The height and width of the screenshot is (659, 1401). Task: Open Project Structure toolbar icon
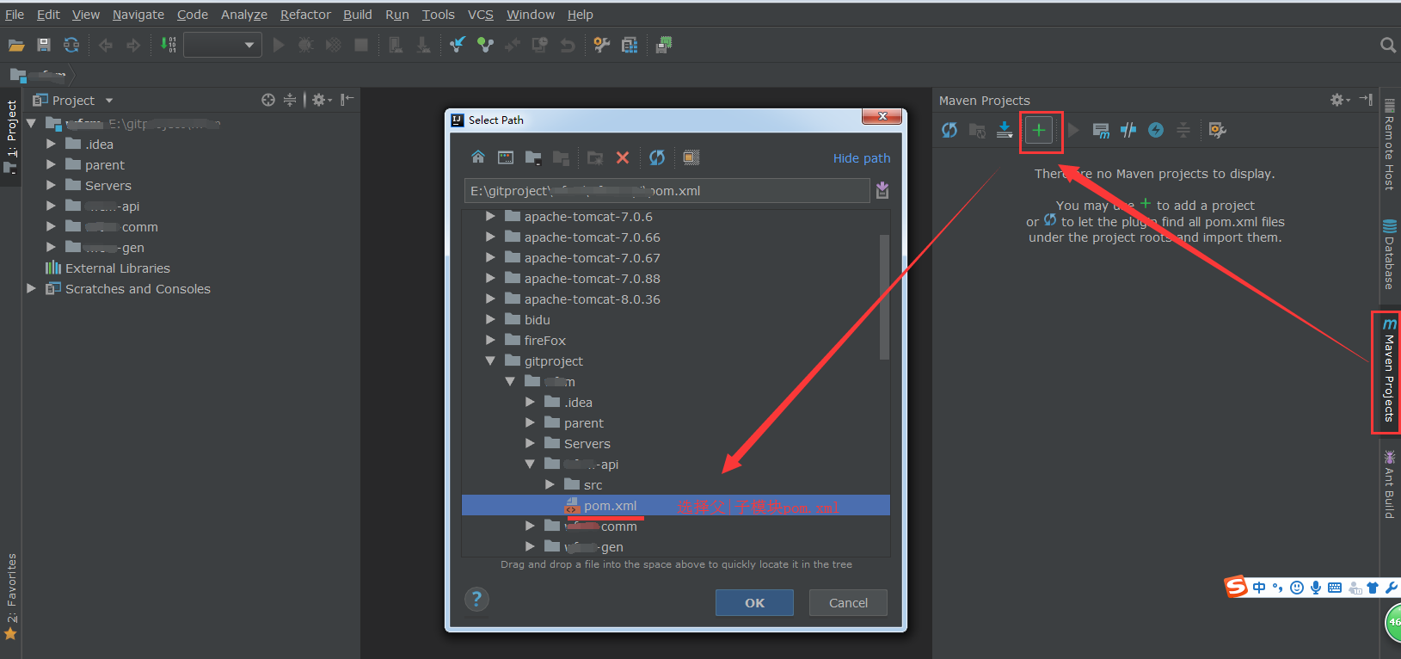(x=630, y=45)
